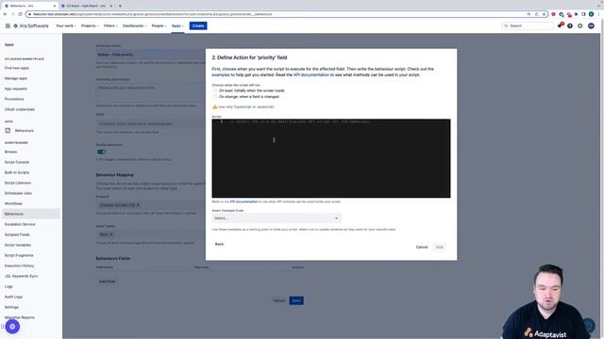Open ScriptRunner Settings in the sidebar
Image resolution: width=604 pixels, height=339 pixels.
(x=11, y=307)
